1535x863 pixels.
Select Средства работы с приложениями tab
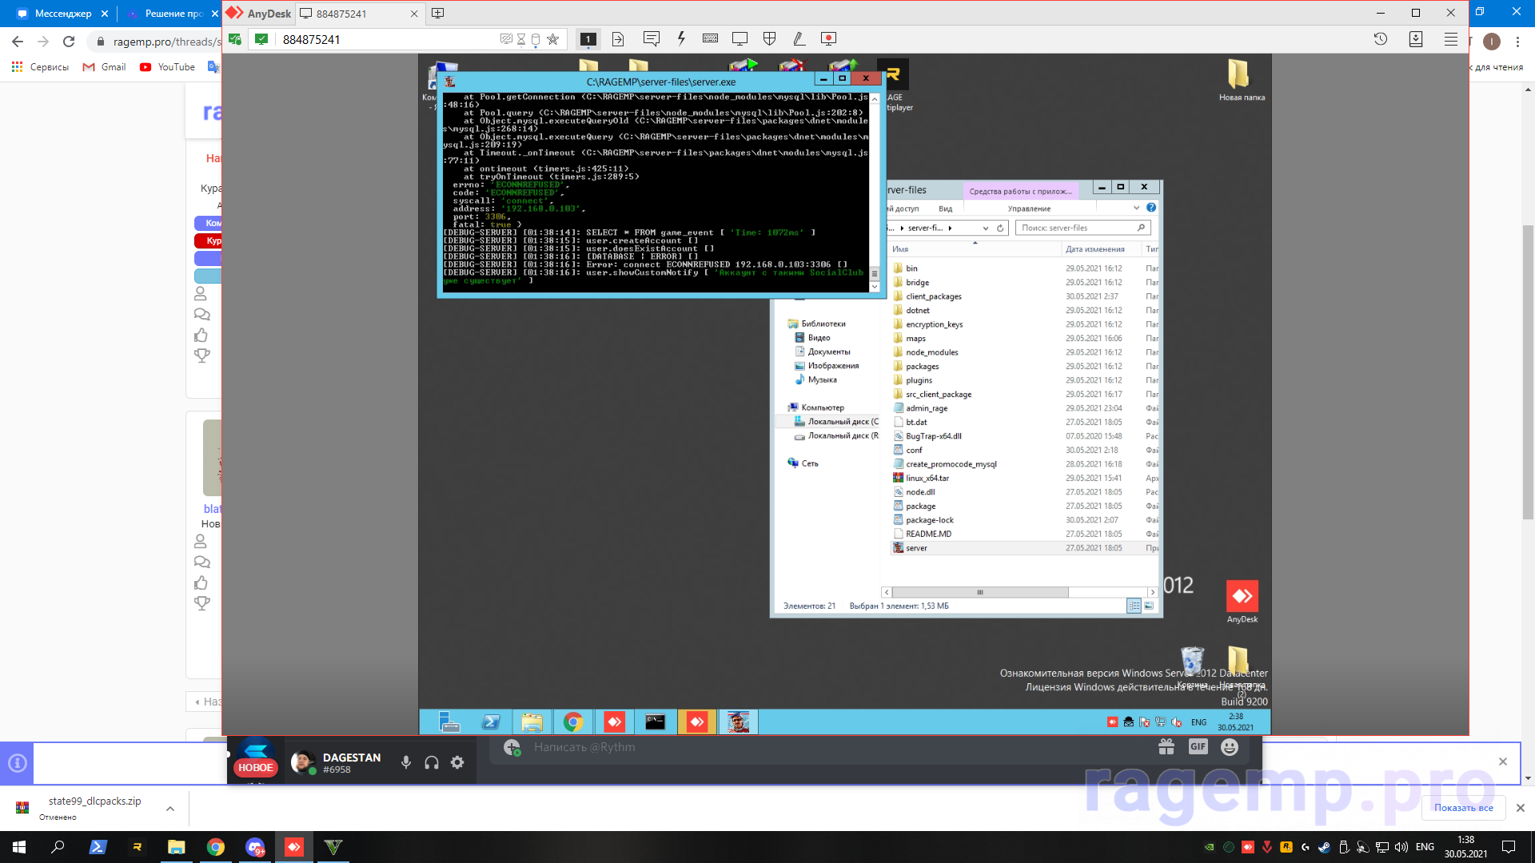[x=1020, y=191]
